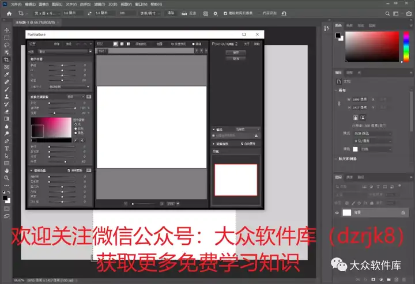The image size is (415, 284).
Task: Select first mask display radio option
Action: coord(76,124)
